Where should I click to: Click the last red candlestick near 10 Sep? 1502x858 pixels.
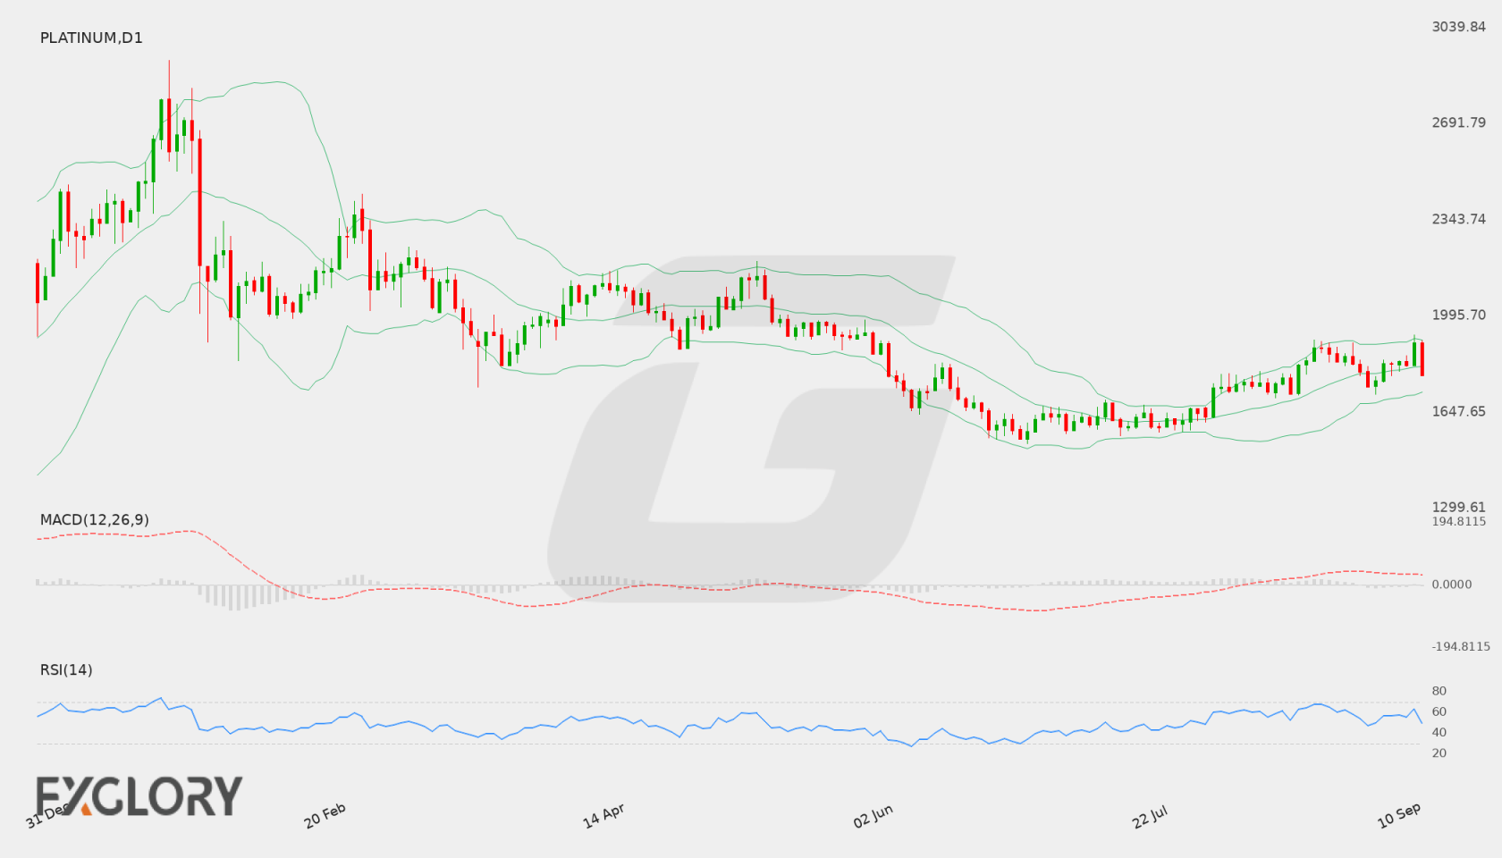tap(1422, 358)
